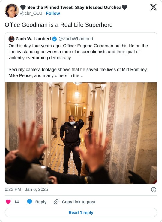This screenshot has height=222, width=162.
Task: Open the quoted tweet text about Officer Goodman
Action: pos(78,61)
